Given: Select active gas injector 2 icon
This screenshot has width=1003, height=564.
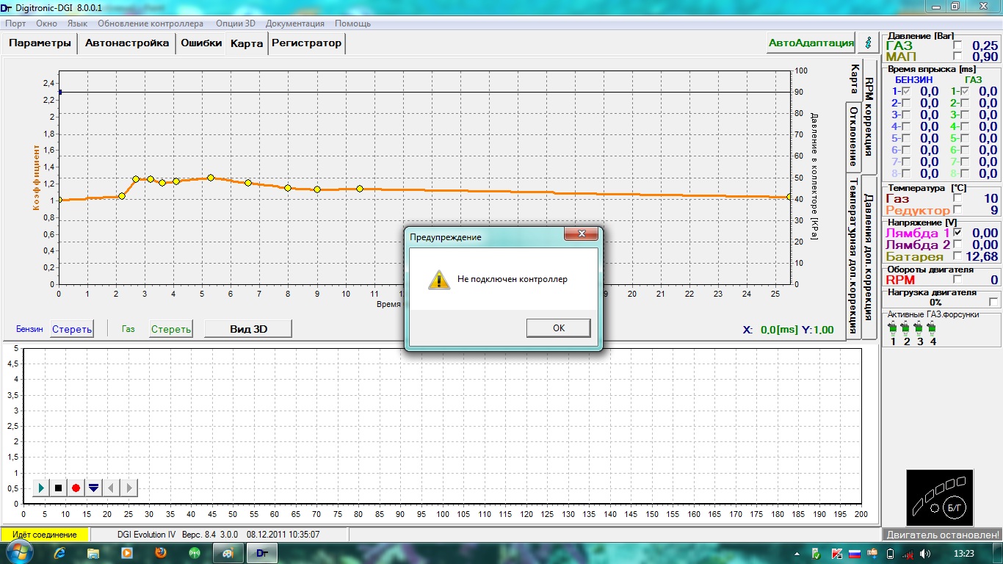Looking at the screenshot, I should 906,328.
